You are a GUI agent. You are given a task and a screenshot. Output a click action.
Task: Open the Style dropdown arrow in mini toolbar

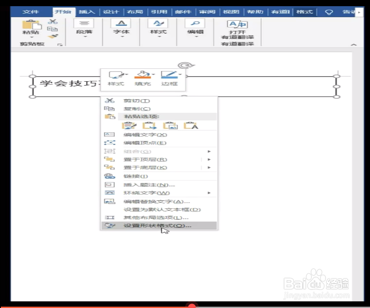tap(127, 75)
